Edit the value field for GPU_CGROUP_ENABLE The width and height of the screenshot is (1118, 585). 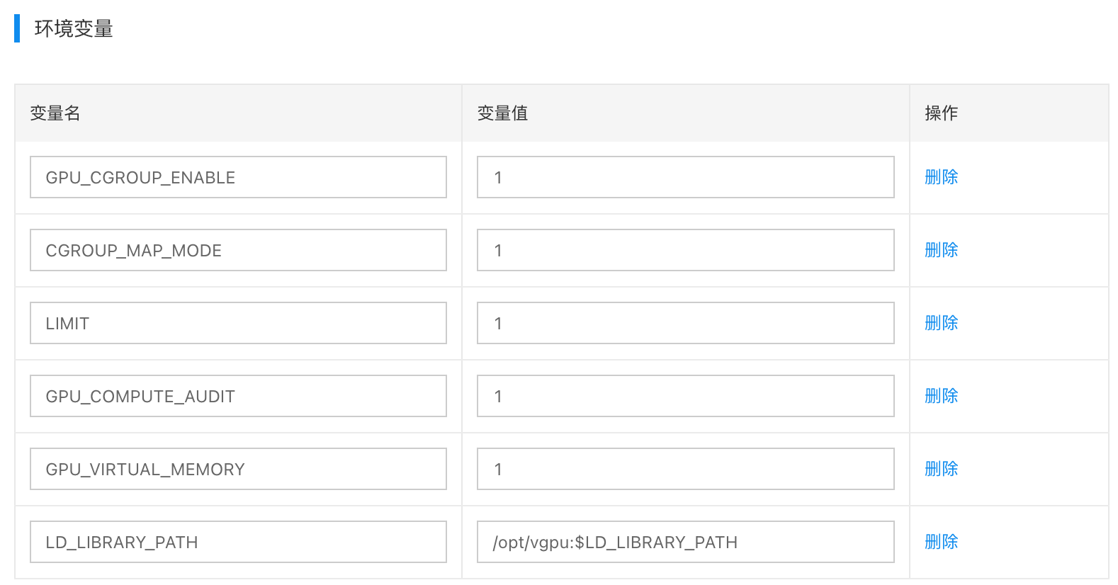[685, 177]
